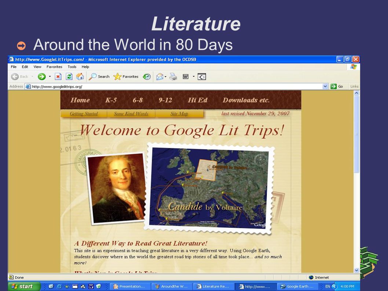
Task: Click the Links toolbar label
Action: pos(354,87)
